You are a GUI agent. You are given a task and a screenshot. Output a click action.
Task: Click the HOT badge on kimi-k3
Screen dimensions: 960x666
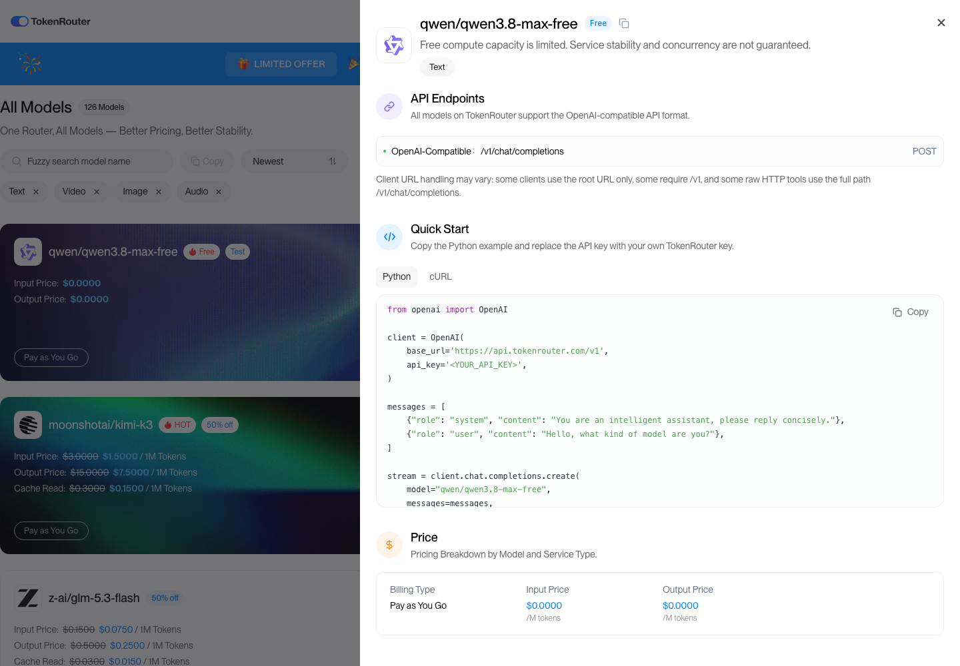coord(177,425)
